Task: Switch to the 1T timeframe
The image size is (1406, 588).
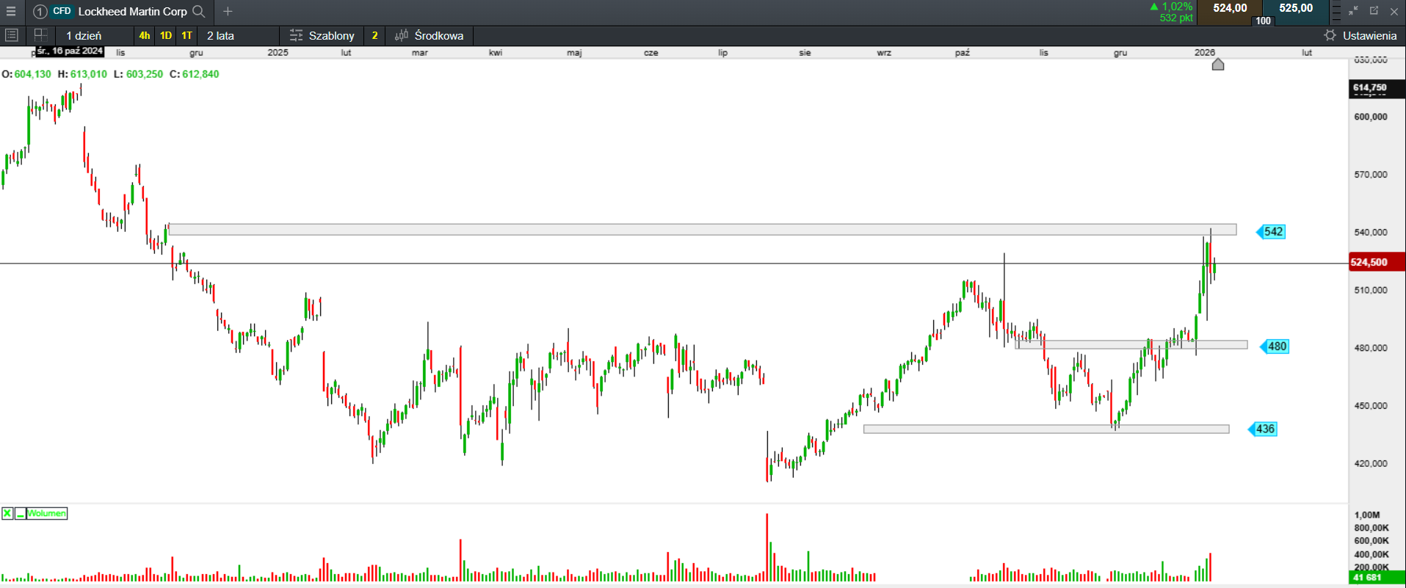Action: click(x=187, y=35)
